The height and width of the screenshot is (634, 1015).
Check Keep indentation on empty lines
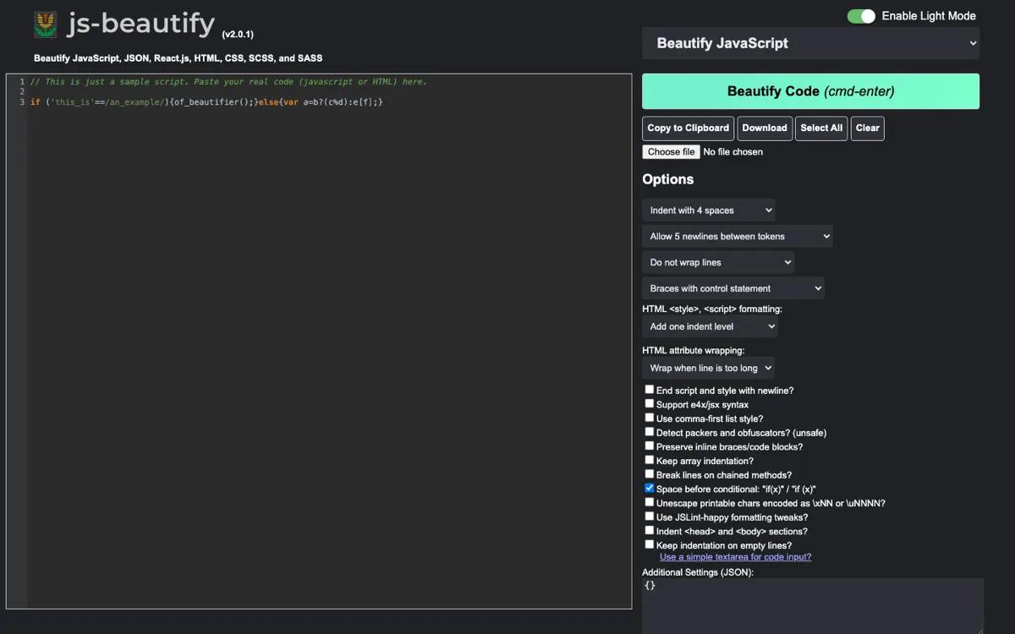tap(650, 544)
